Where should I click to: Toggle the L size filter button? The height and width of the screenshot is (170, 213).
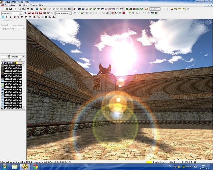click(8, 63)
